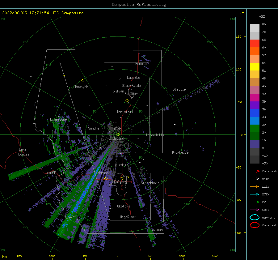Click the yellow radar center marker at Olds
278x260 pixels.
click(x=118, y=134)
